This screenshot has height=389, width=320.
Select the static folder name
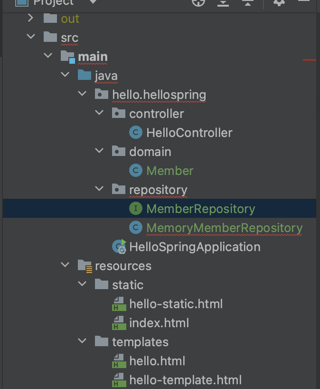128,285
